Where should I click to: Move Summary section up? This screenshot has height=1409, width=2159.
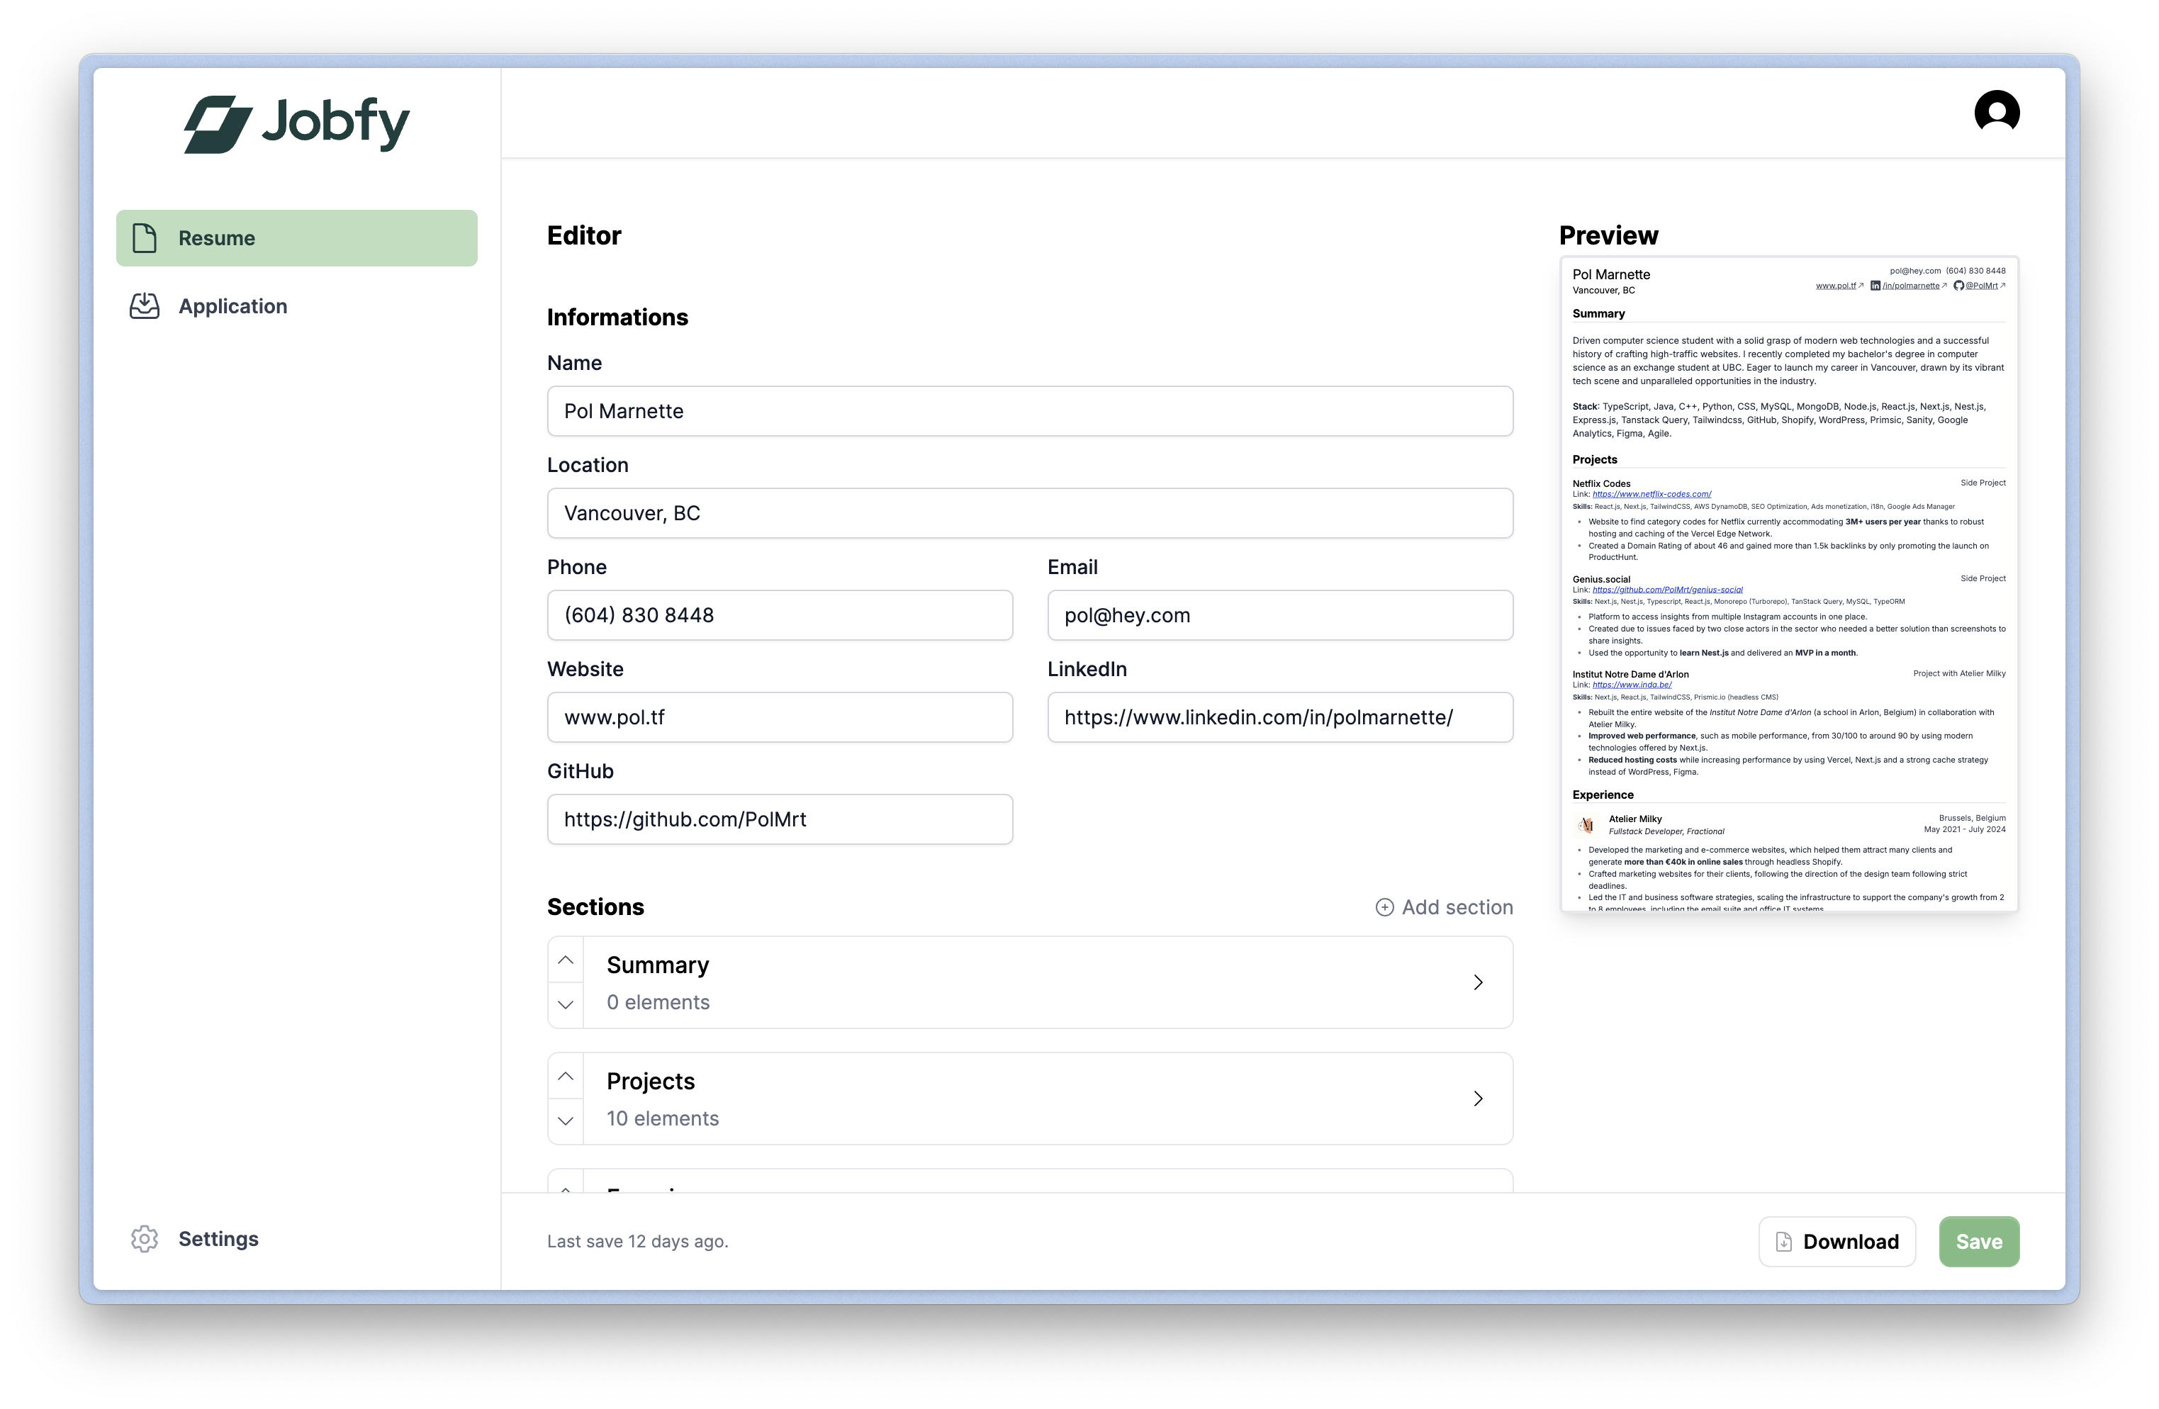565,960
